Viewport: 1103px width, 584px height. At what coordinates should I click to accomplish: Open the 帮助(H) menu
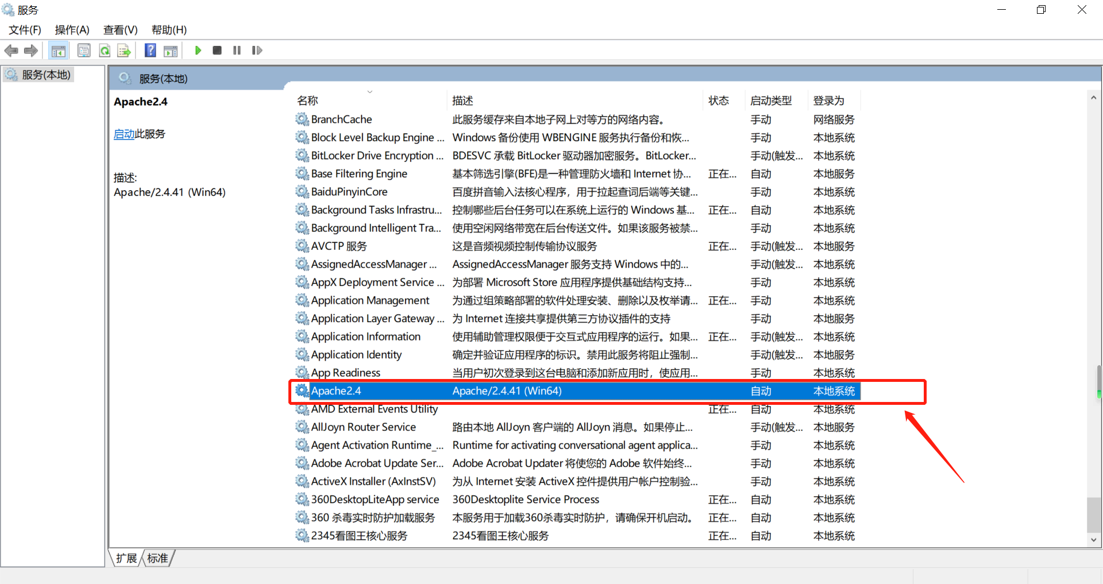pos(169,30)
